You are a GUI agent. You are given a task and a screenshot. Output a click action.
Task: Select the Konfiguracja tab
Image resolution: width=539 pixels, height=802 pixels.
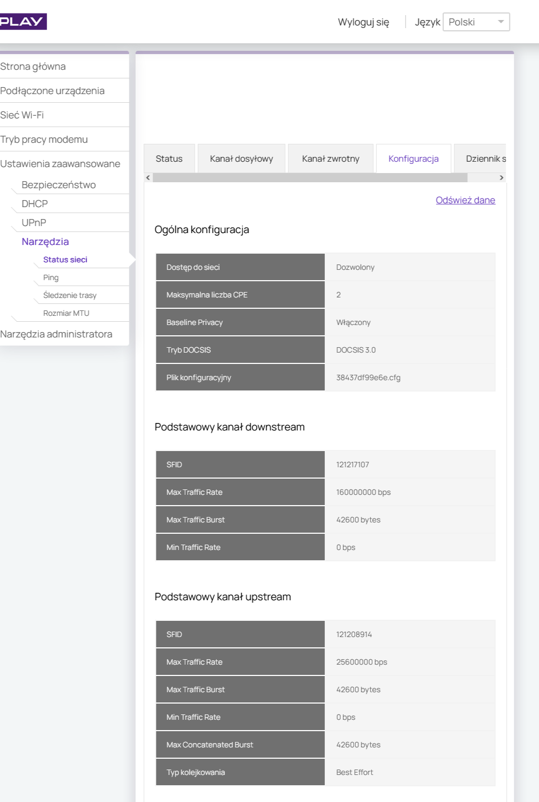(414, 159)
